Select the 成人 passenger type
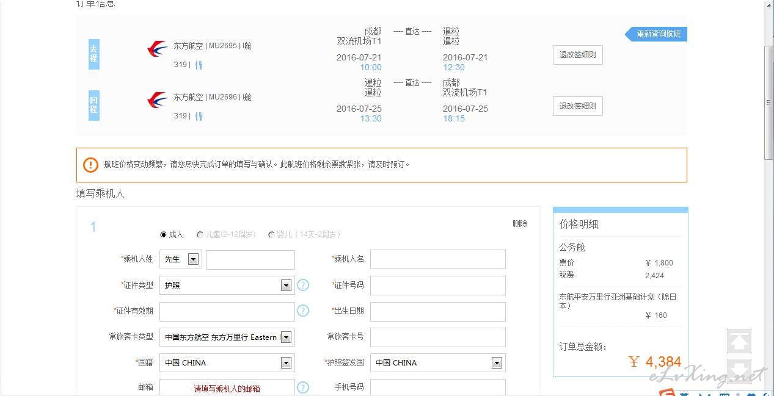Image resolution: width=774 pixels, height=396 pixels. 163,234
